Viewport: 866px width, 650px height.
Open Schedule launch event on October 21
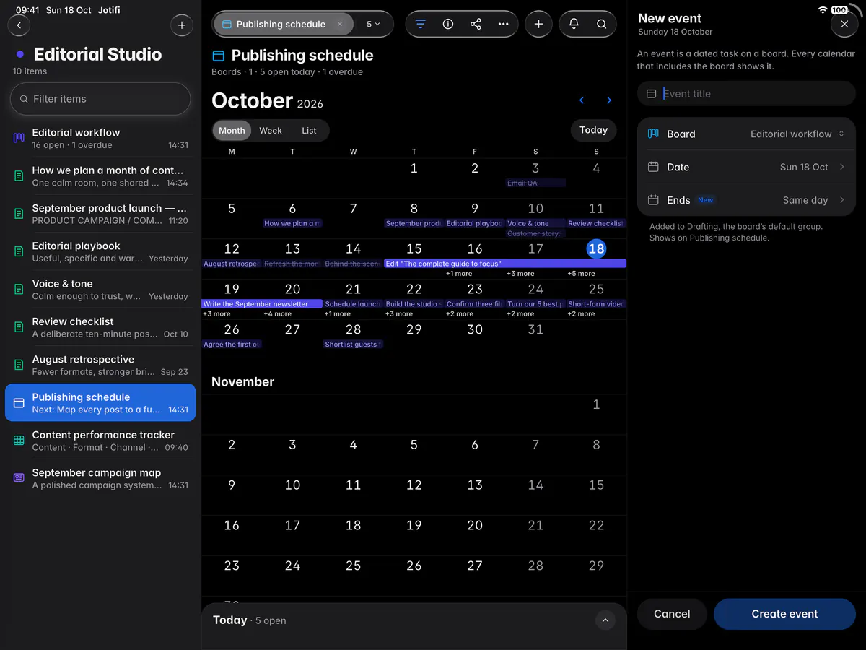pos(353,304)
